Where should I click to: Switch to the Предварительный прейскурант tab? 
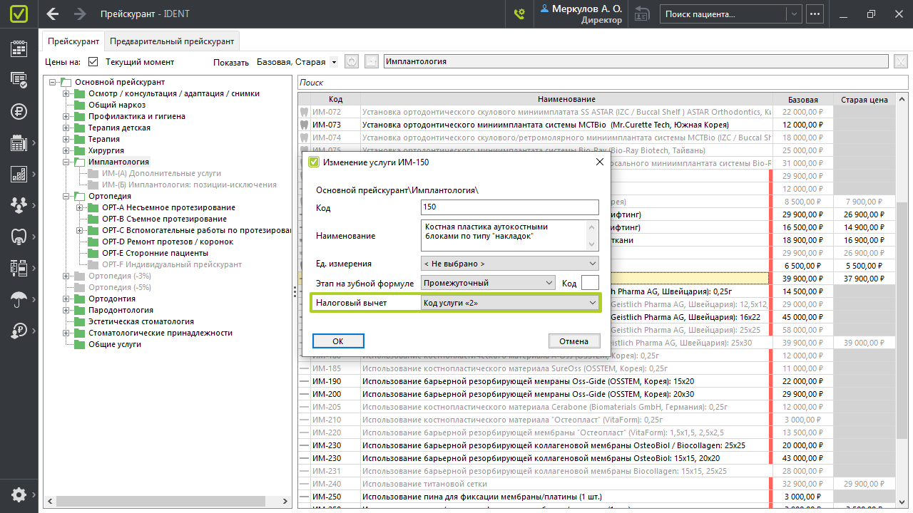pyautogui.click(x=171, y=41)
